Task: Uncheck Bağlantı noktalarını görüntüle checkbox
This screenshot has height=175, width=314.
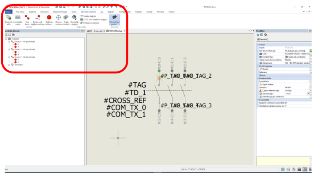Action: pos(286,102)
